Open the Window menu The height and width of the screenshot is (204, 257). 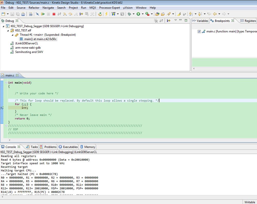pos(141,8)
